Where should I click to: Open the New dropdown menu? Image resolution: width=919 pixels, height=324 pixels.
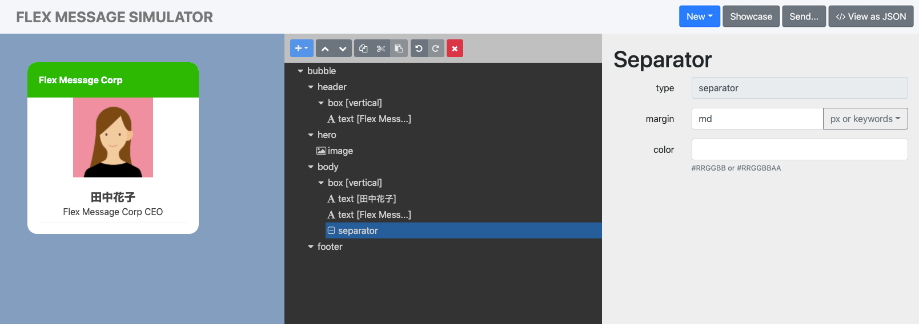(x=699, y=17)
